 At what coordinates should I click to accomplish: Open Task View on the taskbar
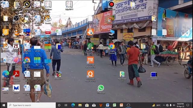click(66, 105)
